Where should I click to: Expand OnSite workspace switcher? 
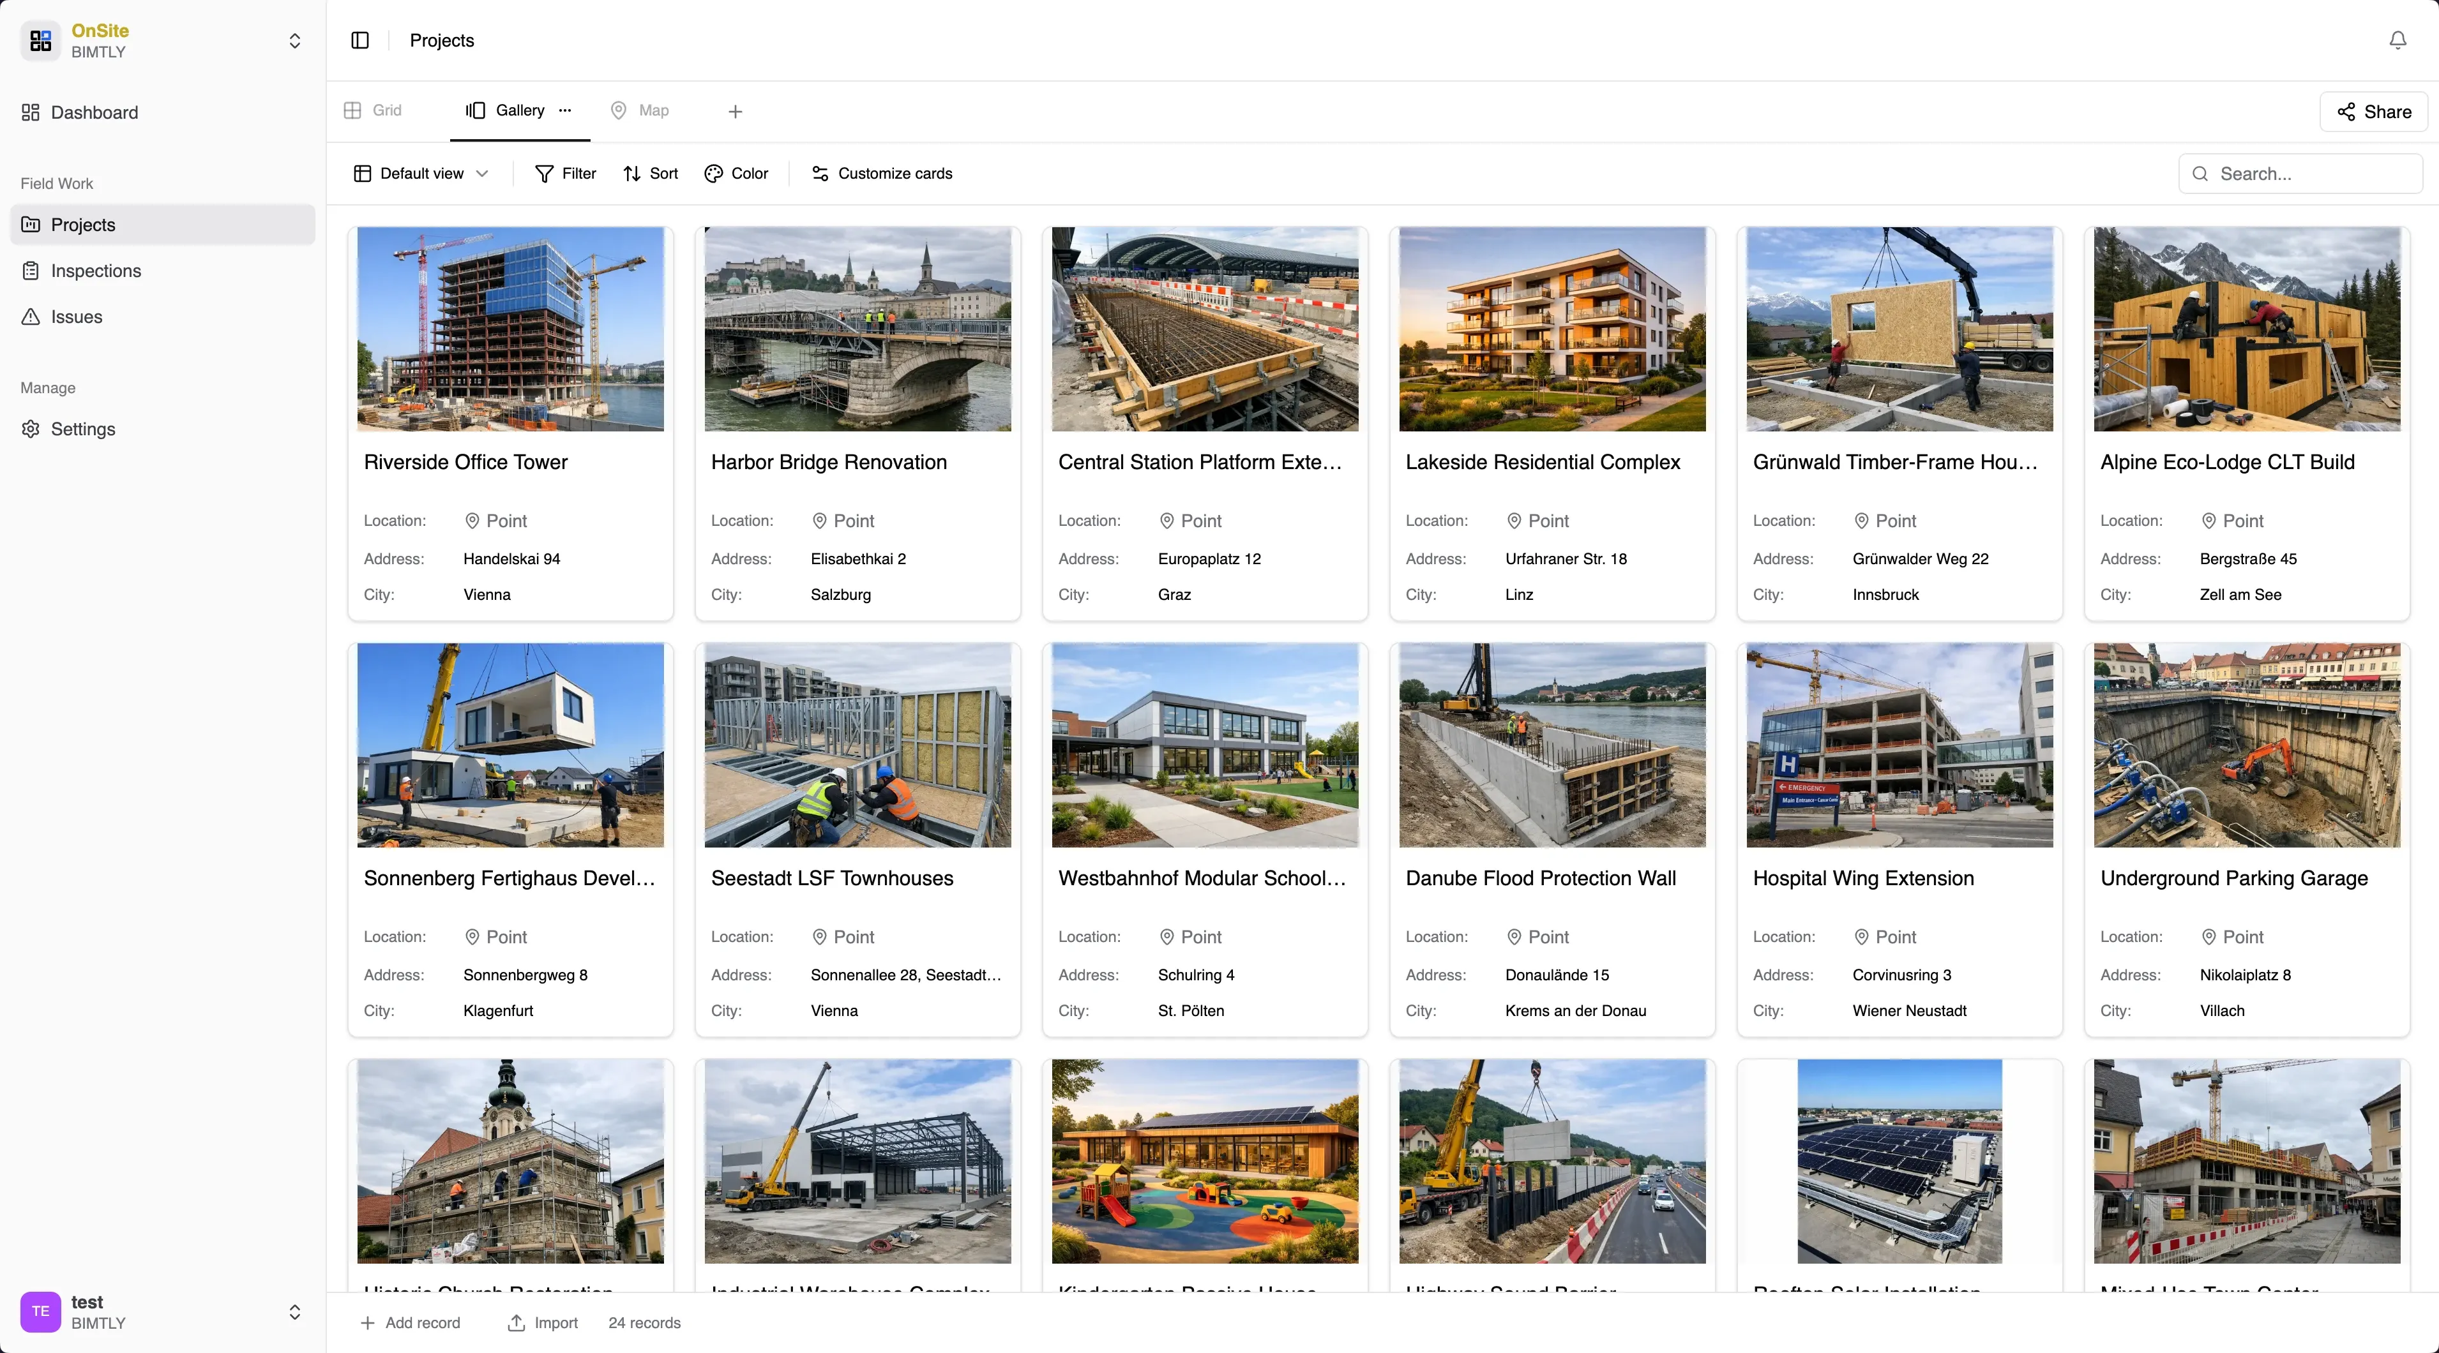pos(294,41)
